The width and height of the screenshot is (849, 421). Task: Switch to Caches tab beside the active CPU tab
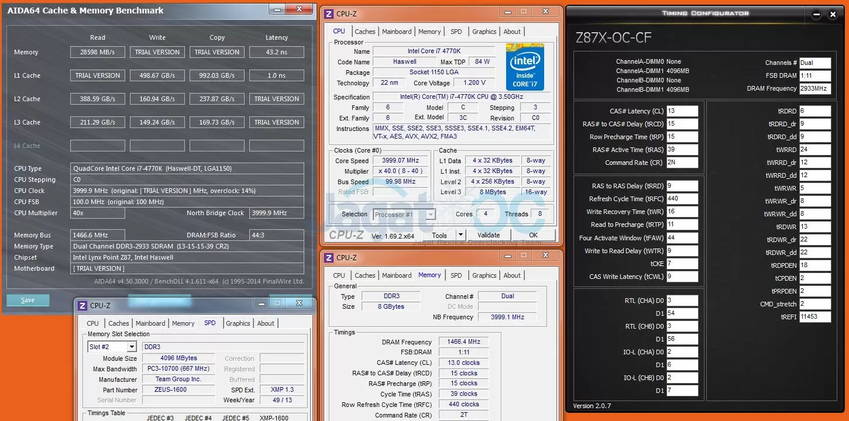[x=365, y=32]
